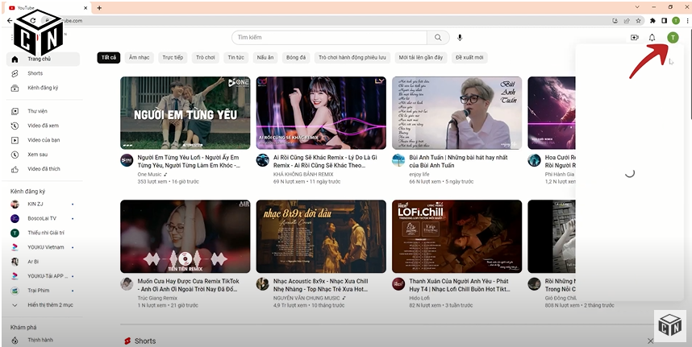
Task: Click the microphone voice search icon
Action: pos(460,38)
